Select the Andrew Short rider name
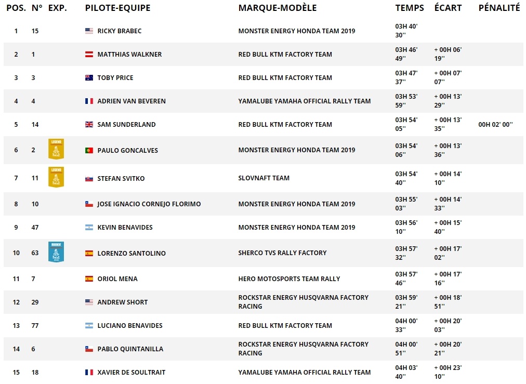The image size is (526, 384). (123, 302)
